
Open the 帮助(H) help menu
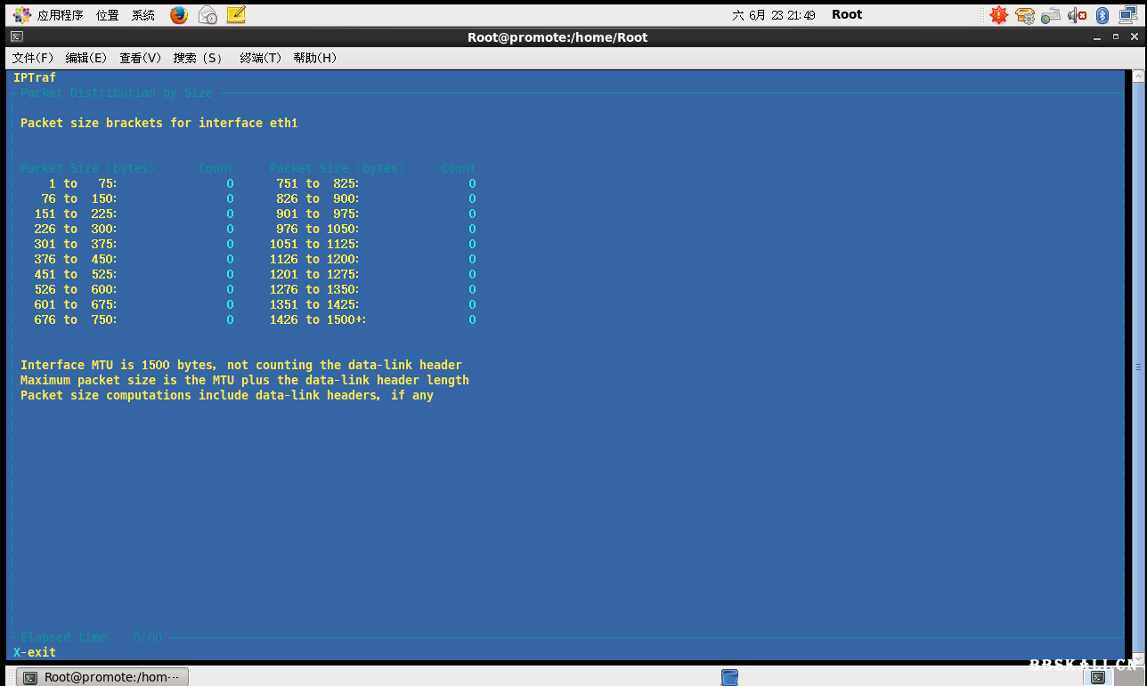[x=315, y=58]
